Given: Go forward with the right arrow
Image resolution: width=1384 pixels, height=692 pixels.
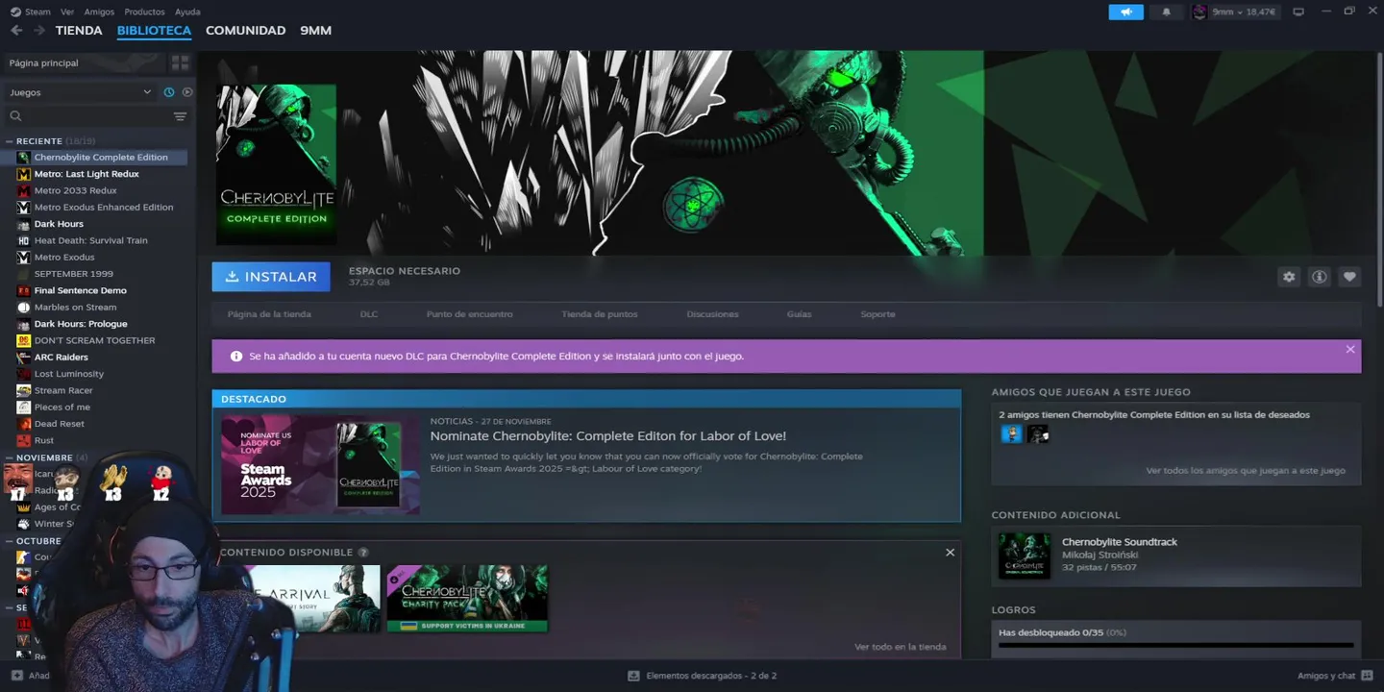Looking at the screenshot, I should coord(39,31).
